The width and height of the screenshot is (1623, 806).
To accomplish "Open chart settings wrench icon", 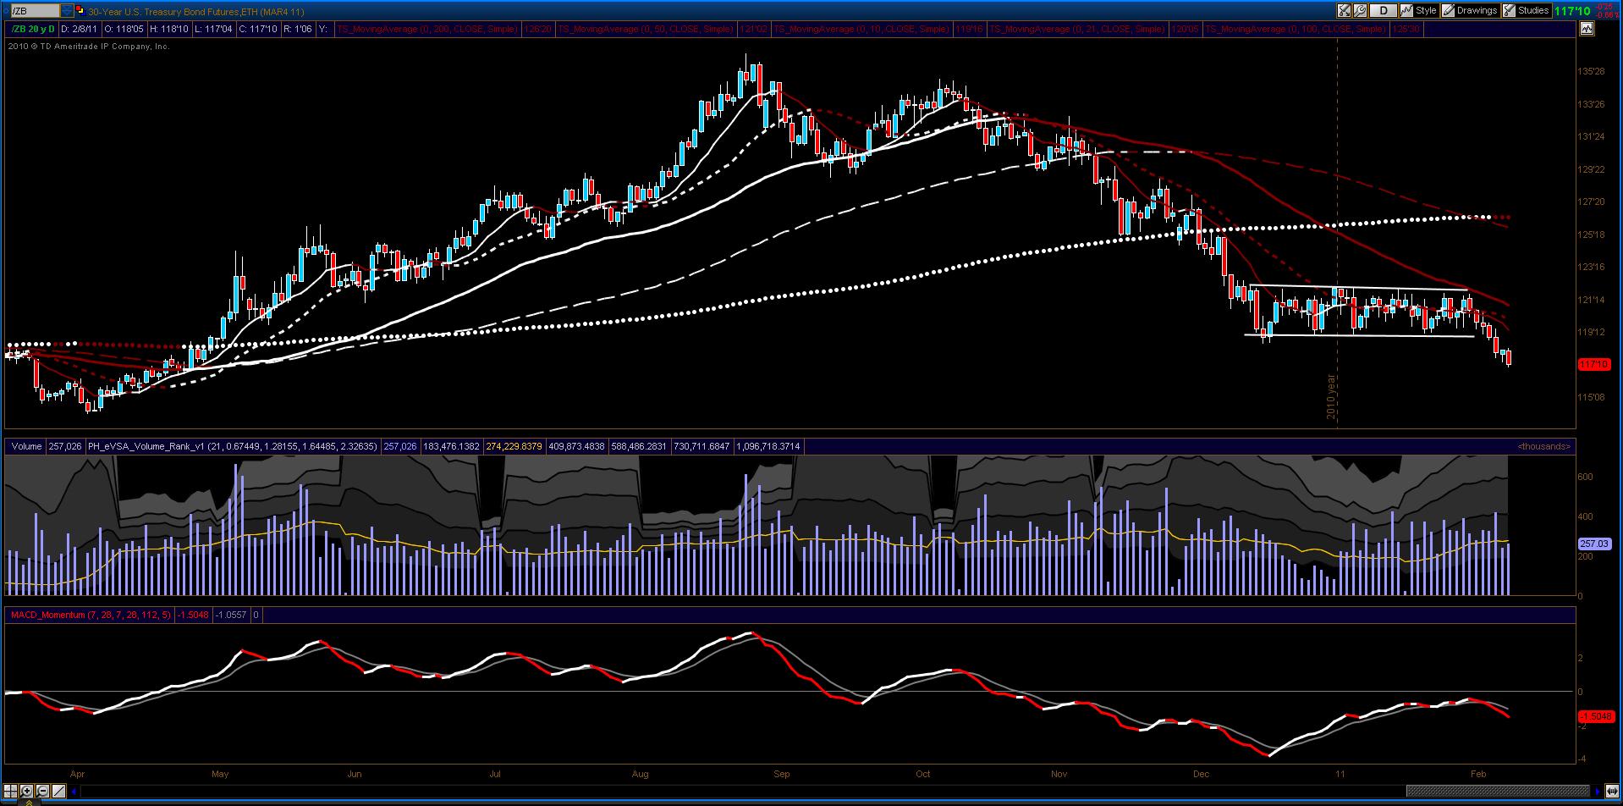I will pos(1360,11).
